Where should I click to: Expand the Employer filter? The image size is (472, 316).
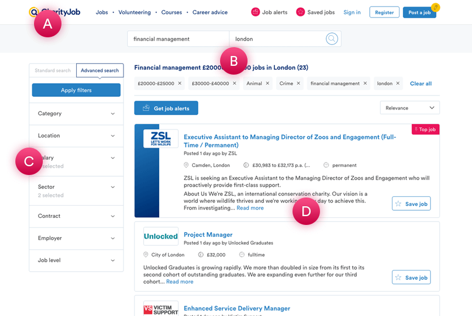pos(76,238)
